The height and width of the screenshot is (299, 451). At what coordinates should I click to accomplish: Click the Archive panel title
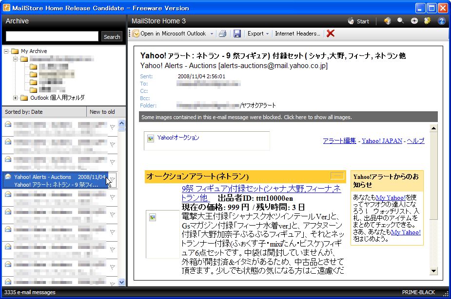17,21
